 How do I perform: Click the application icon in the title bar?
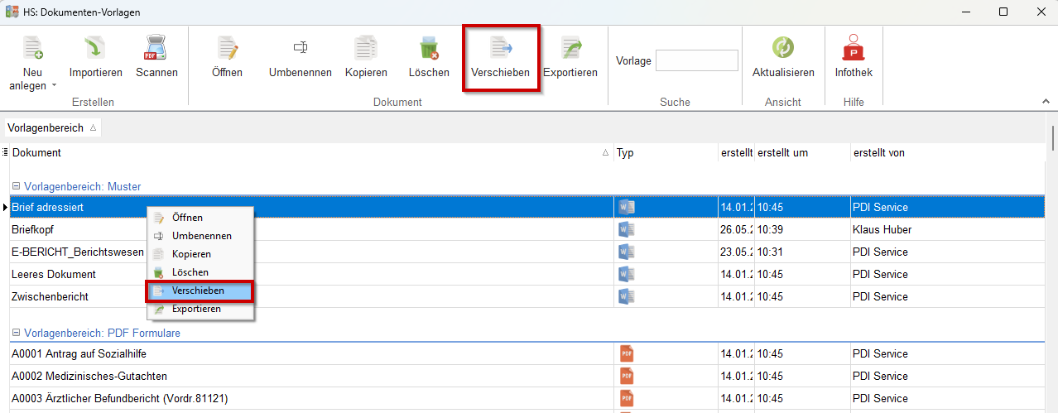pos(12,12)
